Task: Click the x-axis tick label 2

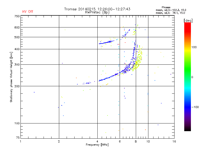Action: click(59, 141)
